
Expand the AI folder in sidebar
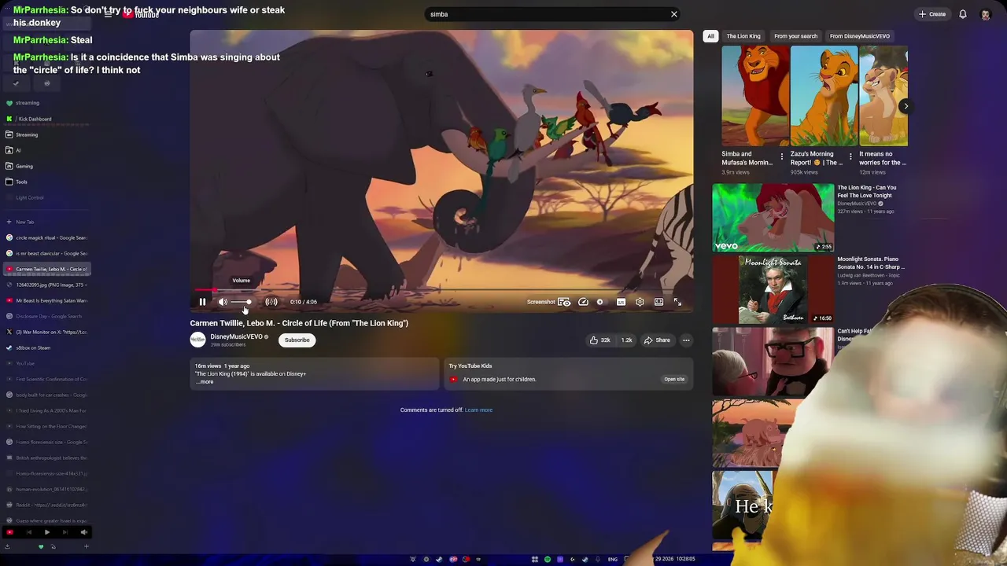coord(47,150)
